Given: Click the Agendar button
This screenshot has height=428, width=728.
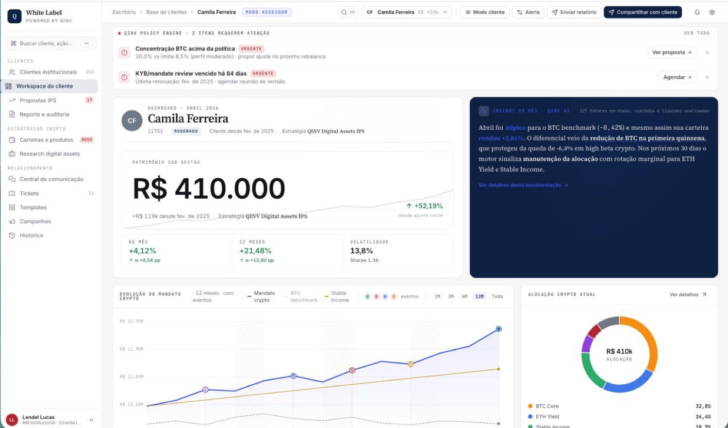Looking at the screenshot, I should tap(678, 77).
